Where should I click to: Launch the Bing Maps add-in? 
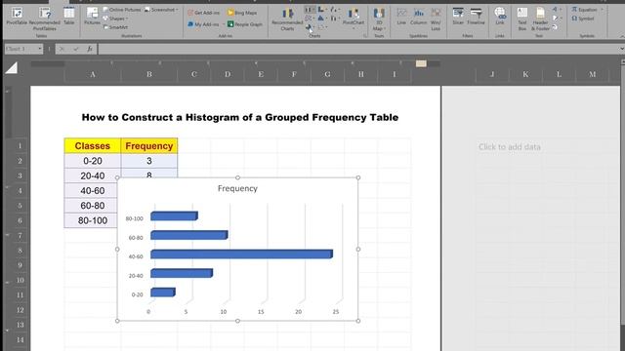[x=242, y=13]
